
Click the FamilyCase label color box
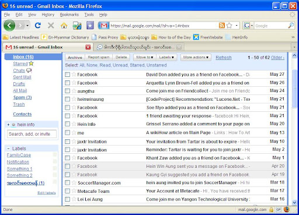pyautogui.click(x=55, y=154)
